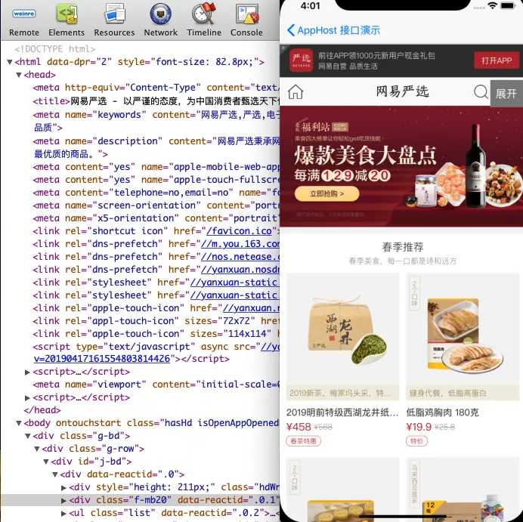Expand the ul class list node
This screenshot has width=523, height=522.
click(63, 513)
